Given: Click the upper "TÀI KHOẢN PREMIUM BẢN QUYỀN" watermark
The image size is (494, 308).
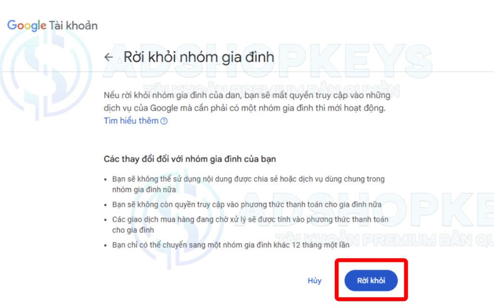Looking at the screenshot, I should [x=271, y=91].
